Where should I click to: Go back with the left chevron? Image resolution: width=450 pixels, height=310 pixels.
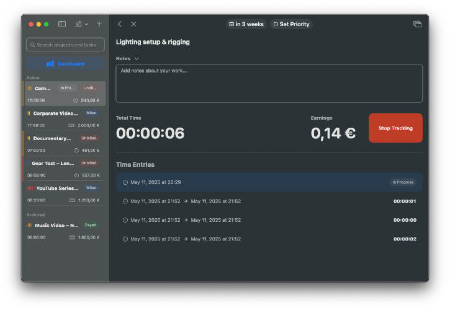120,24
